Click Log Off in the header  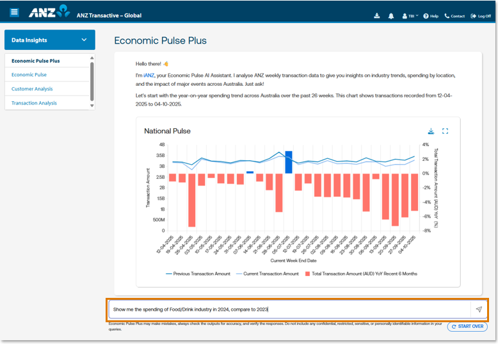click(481, 15)
